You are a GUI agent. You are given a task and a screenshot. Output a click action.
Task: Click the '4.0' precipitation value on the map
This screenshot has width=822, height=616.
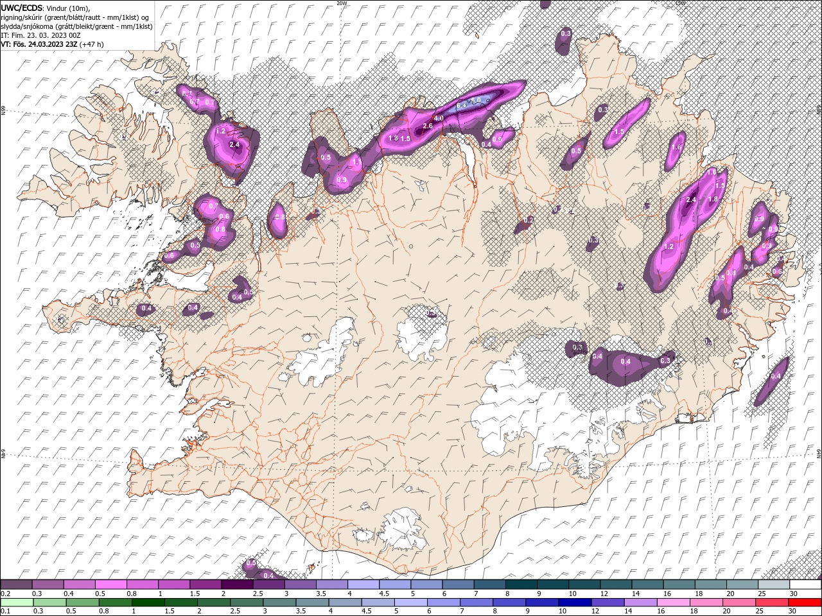point(439,119)
